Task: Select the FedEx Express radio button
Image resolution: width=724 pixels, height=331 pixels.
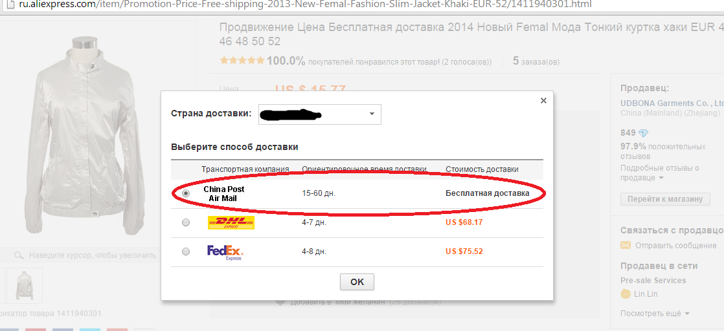Action: click(186, 251)
